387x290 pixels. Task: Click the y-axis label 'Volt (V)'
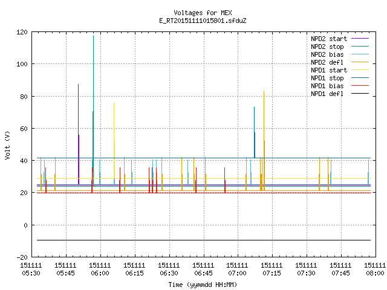(7, 146)
